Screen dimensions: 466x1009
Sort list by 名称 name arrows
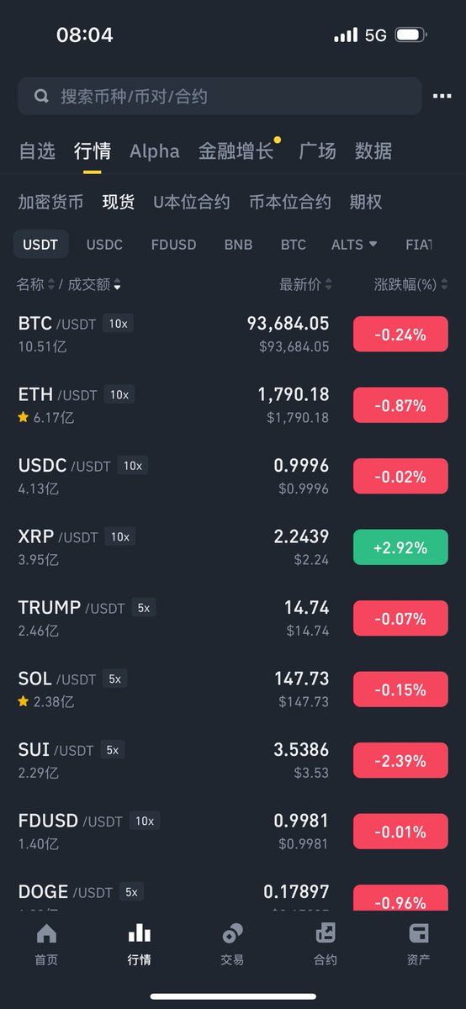tap(50, 285)
